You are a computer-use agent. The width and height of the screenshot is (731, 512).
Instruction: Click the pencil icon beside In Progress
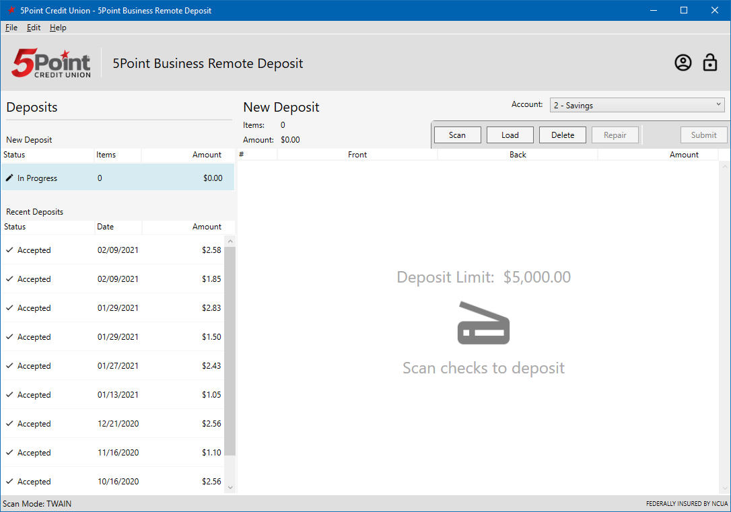pos(9,178)
